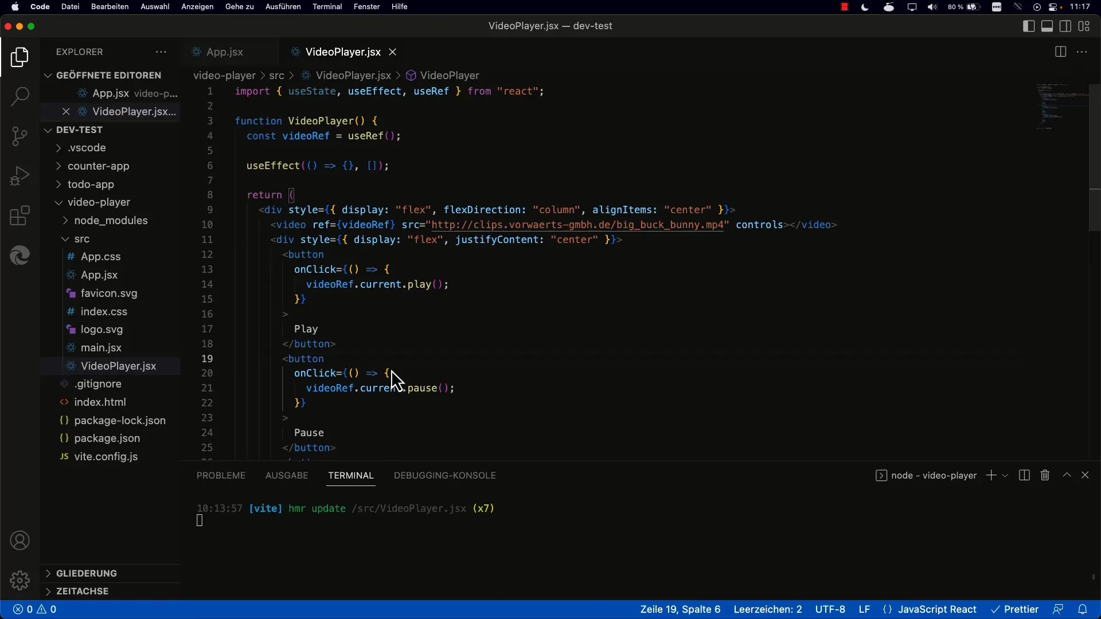Click errors and warnings count in status bar

pyautogui.click(x=35, y=609)
